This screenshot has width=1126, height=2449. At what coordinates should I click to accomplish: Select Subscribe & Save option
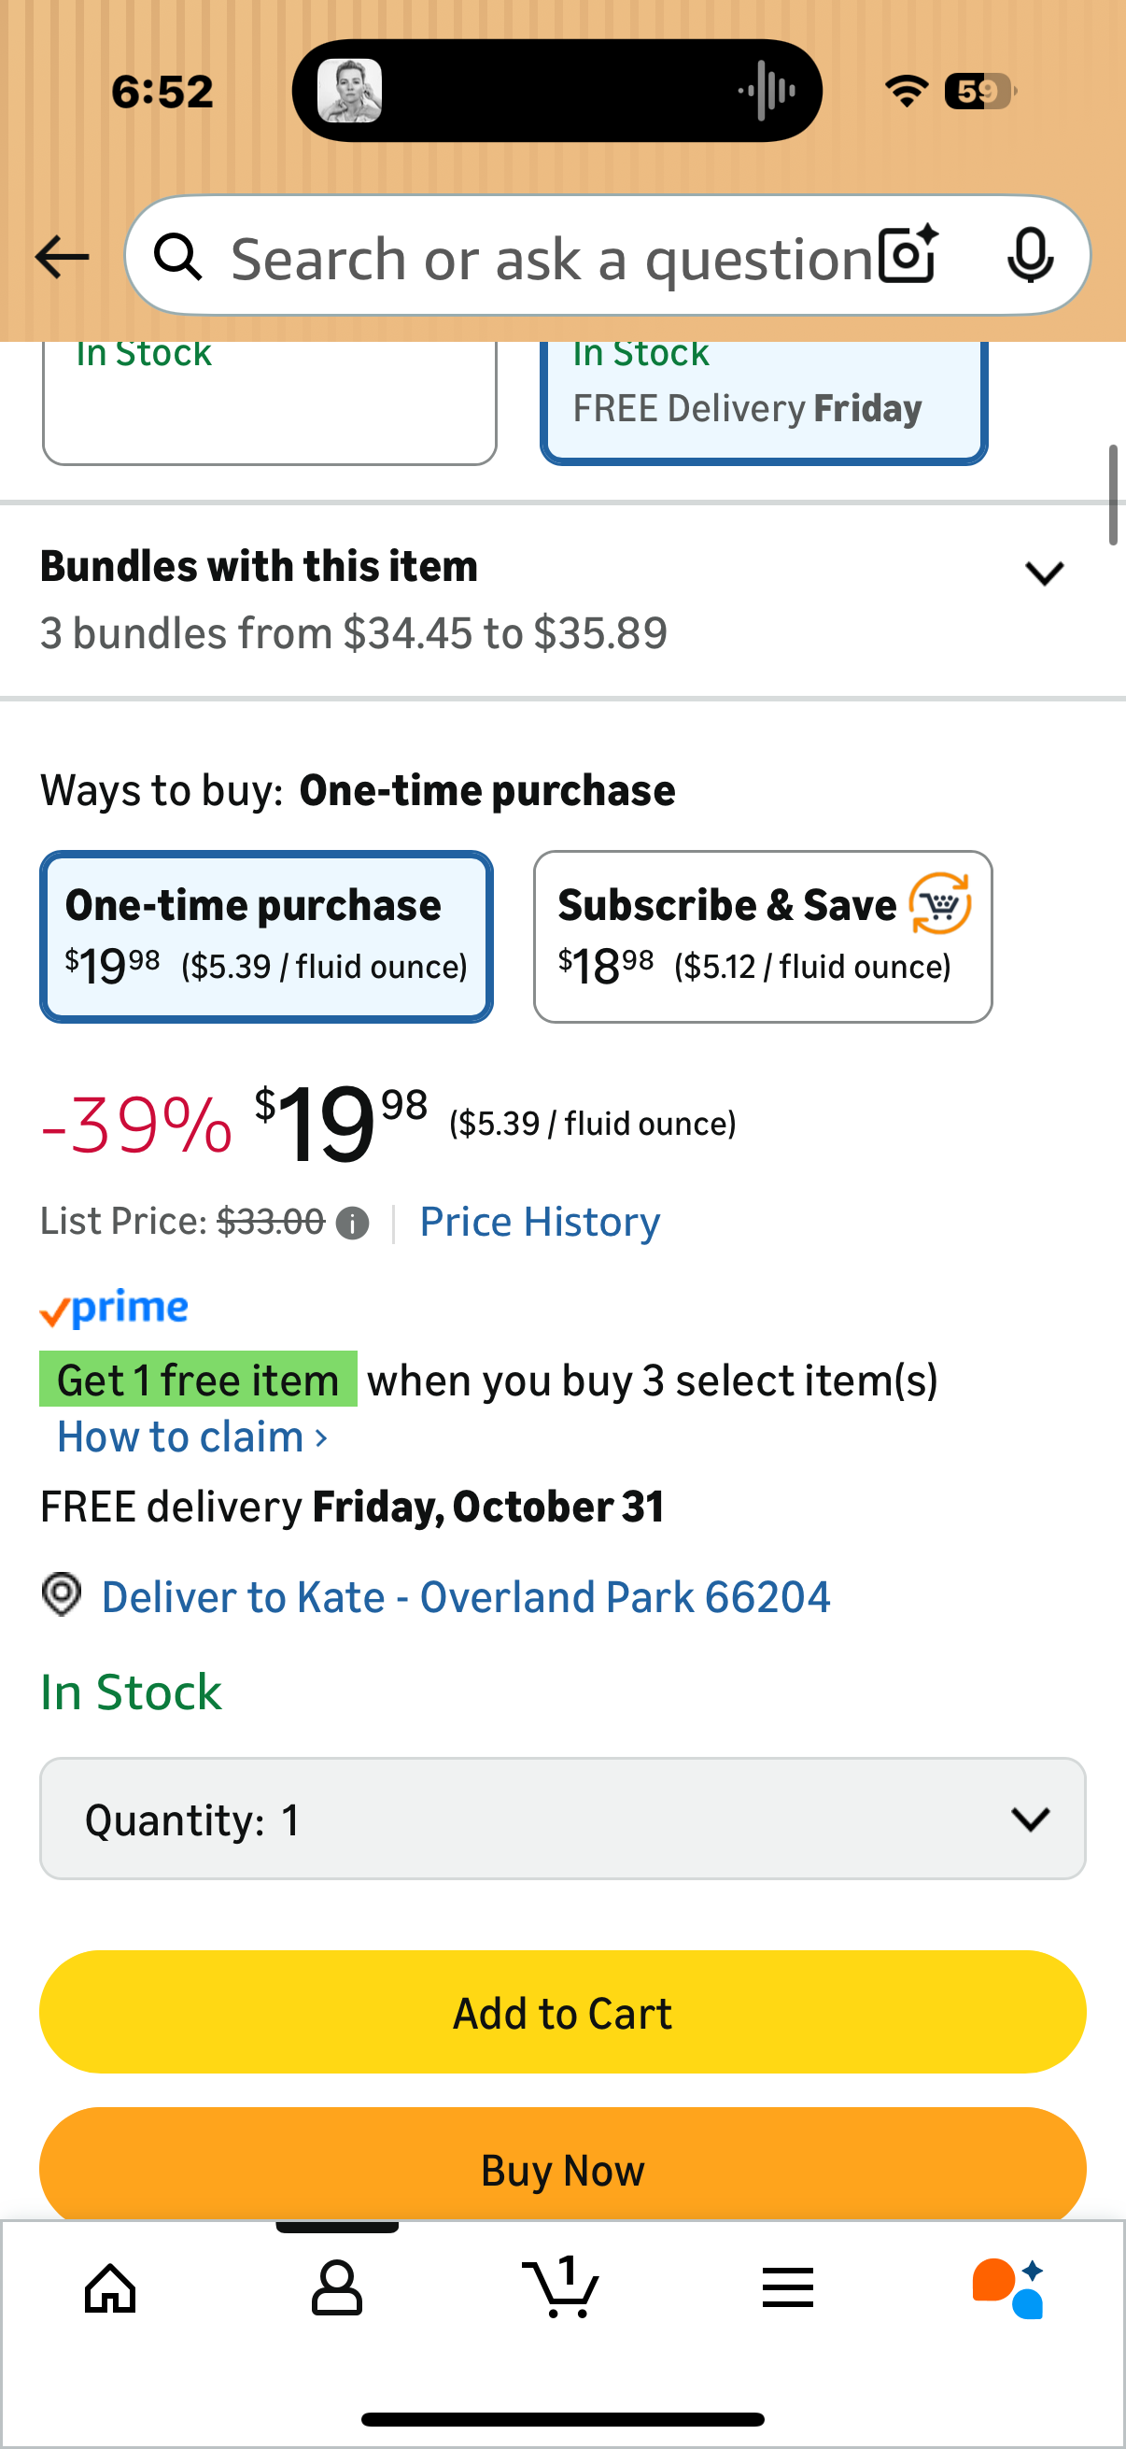[762, 937]
